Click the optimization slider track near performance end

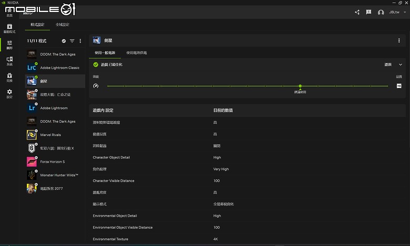click(116, 86)
